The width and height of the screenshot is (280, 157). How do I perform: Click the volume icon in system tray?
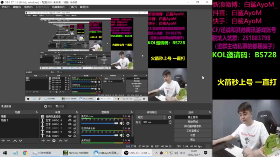(176, 153)
